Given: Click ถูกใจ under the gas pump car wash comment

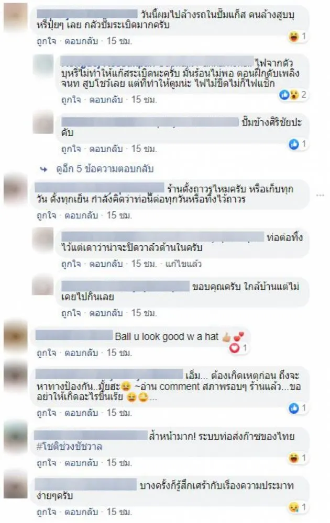Looking at the screenshot, I should 47,41.
